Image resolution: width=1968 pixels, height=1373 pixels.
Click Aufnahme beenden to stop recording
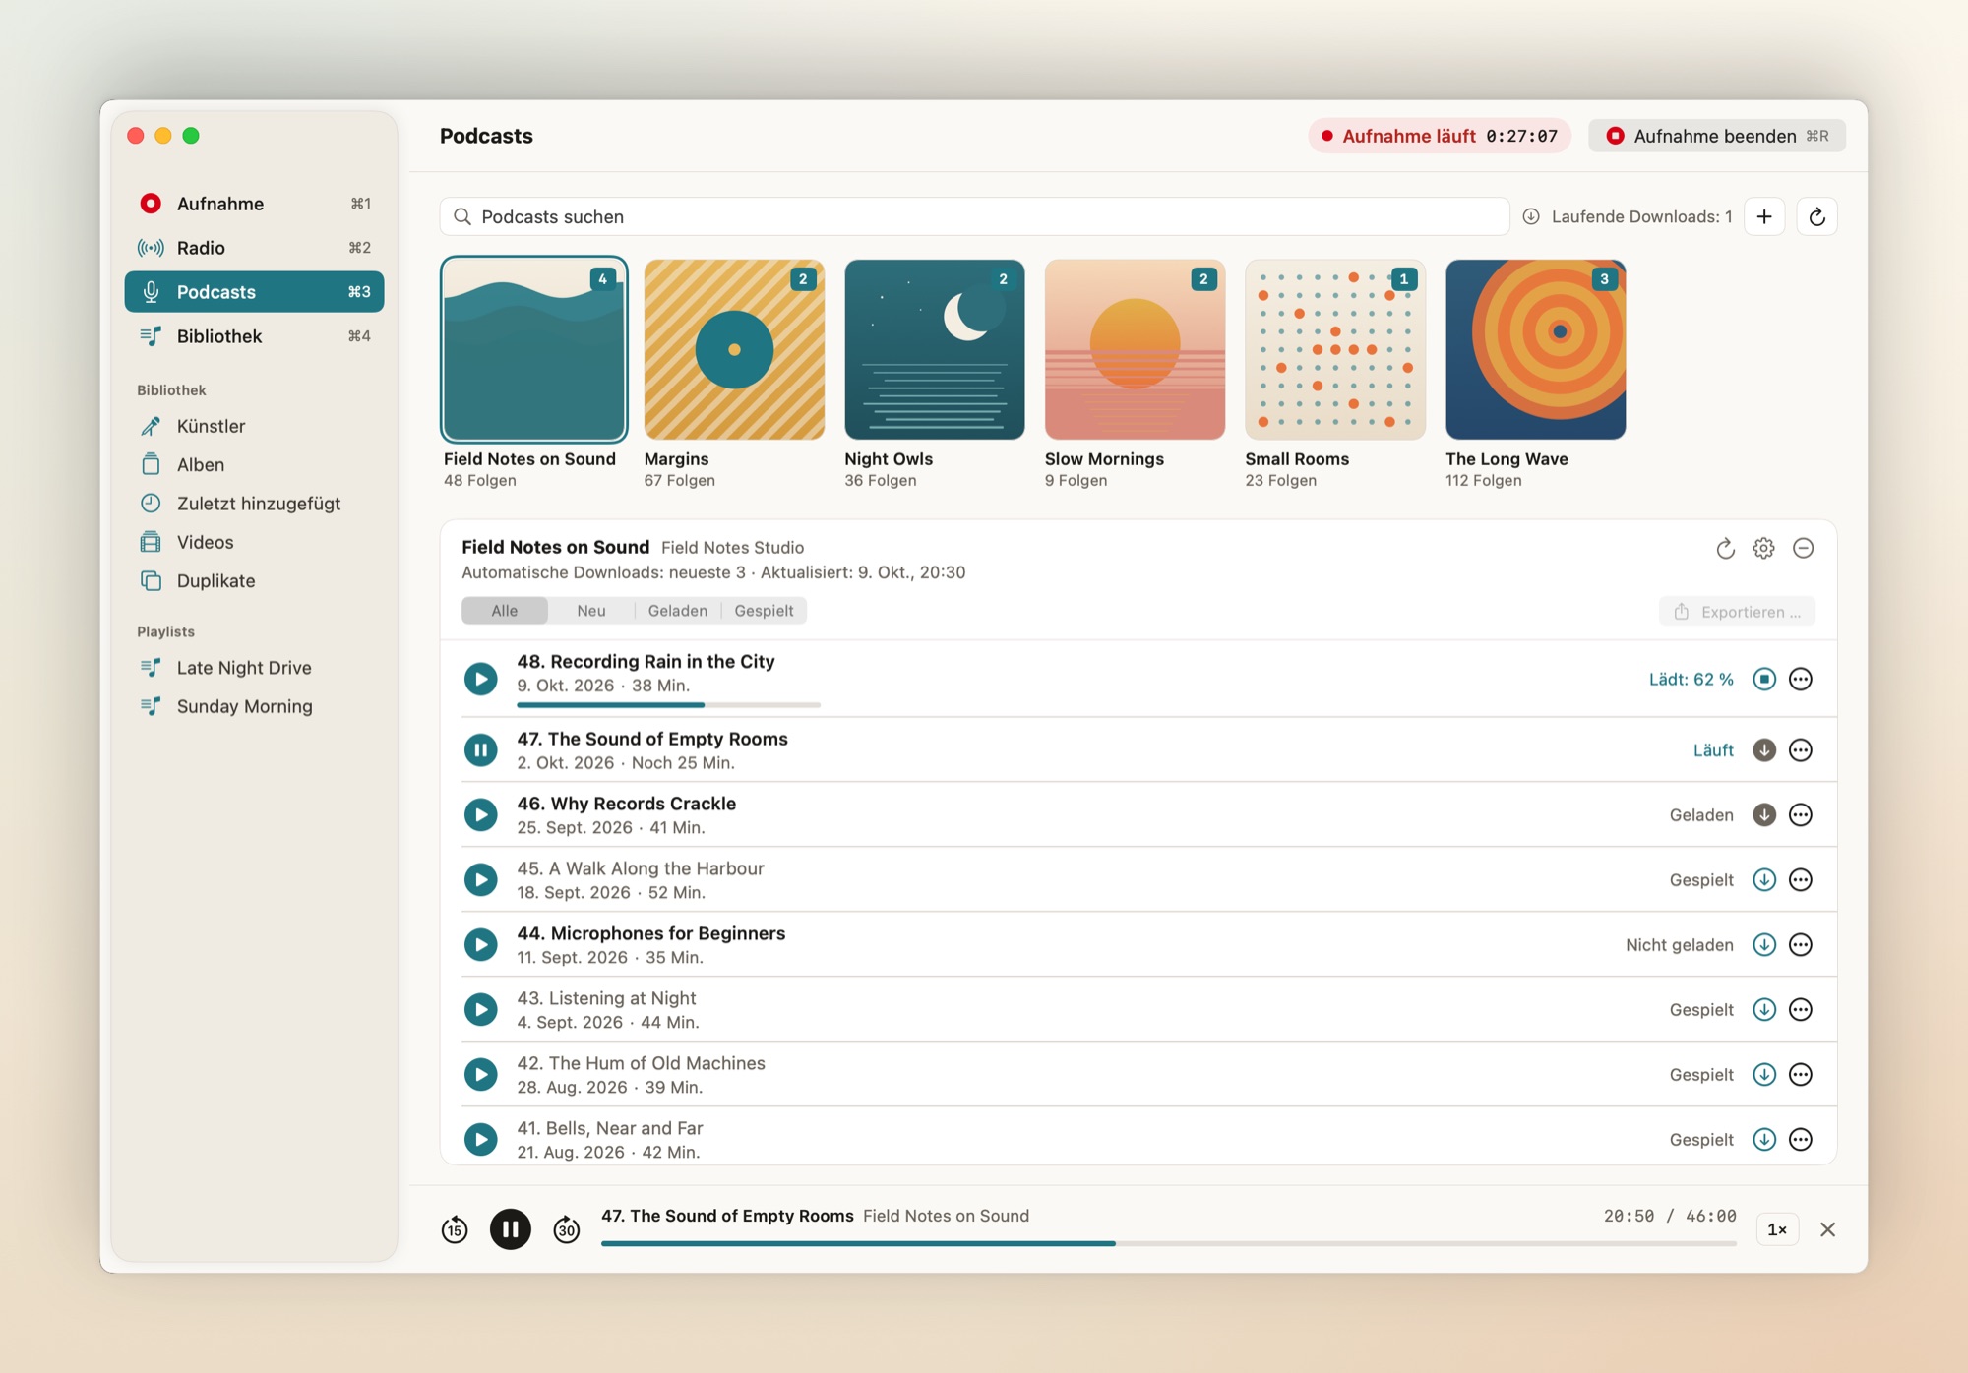coord(1717,136)
